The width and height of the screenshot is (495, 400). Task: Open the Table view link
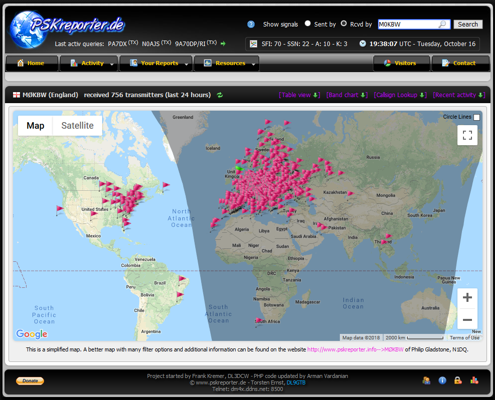tap(299, 95)
